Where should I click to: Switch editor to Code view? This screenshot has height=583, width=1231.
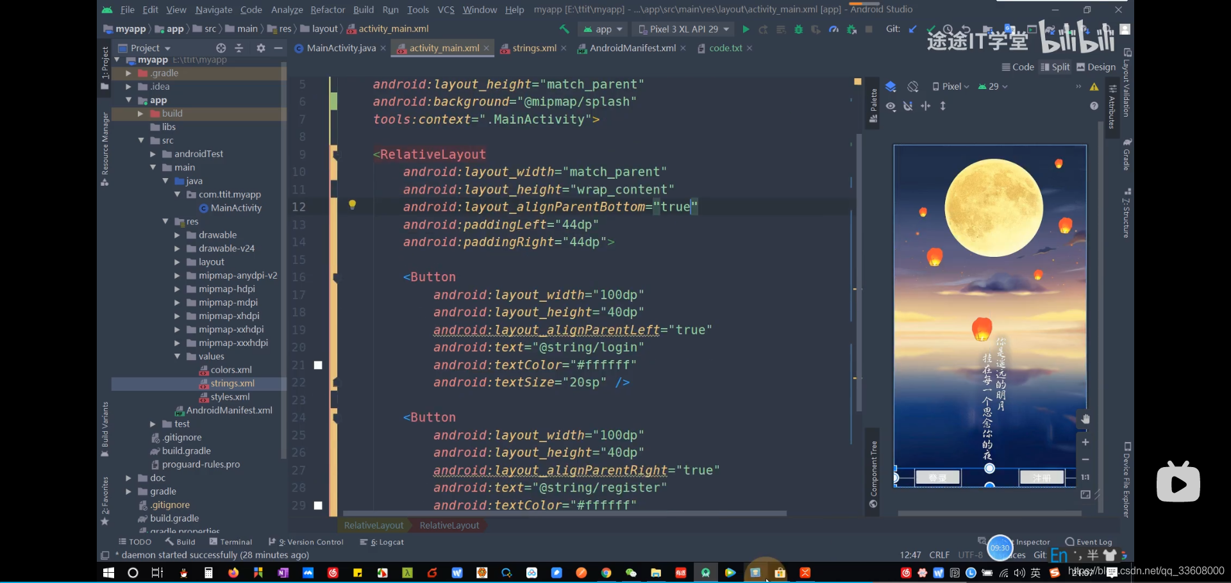point(1018,67)
